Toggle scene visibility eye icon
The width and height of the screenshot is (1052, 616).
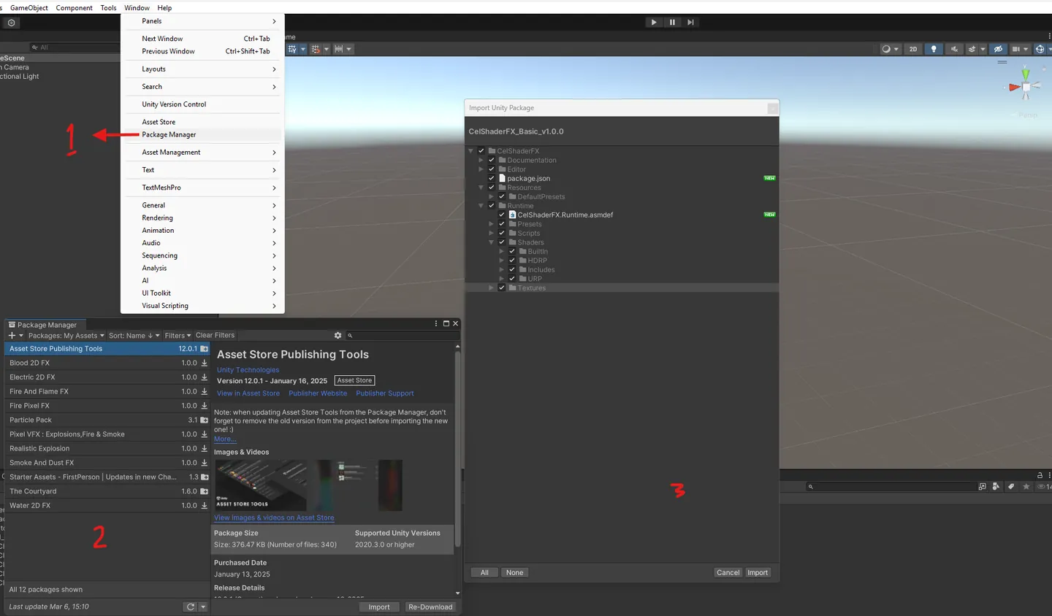click(x=998, y=49)
